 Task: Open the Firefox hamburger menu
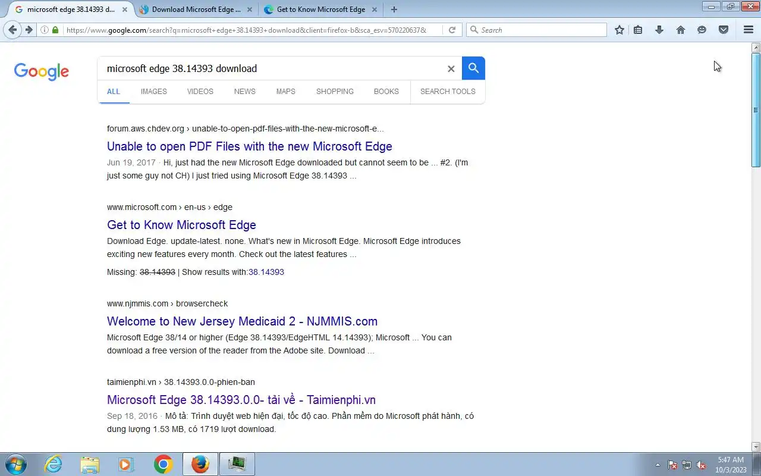749,30
